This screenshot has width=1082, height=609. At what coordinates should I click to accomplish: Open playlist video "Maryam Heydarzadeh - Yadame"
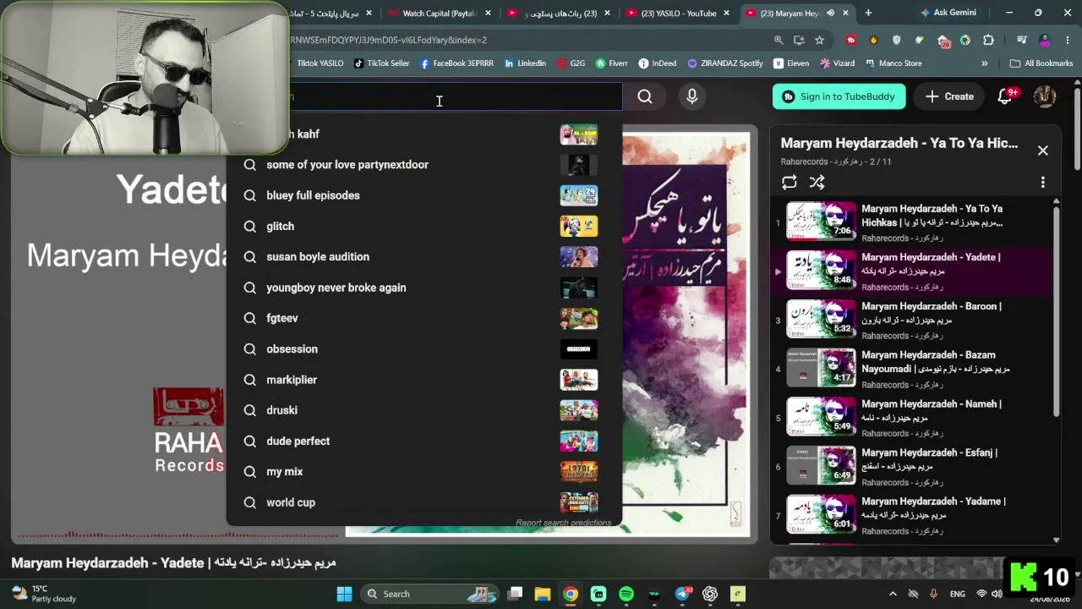913,516
